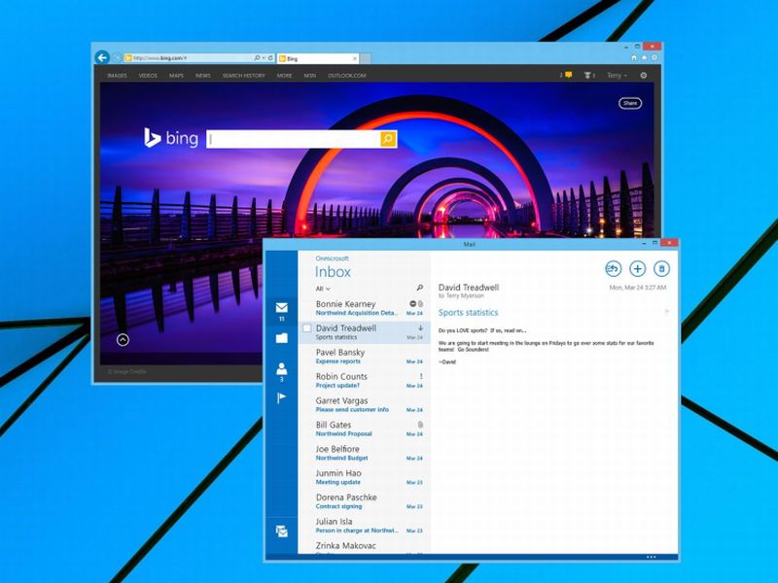Open Zrinka Makovac's email
Viewport: 778px width, 583px height.
366,547
